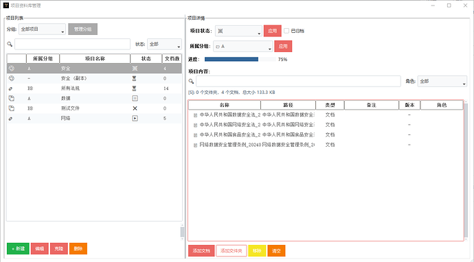Screen dimensions: 474x262
Task: Select project name 数据
Action: (x=65, y=98)
